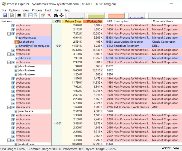Select the audiodg.exe process row
182x151 pixels.
91,144
